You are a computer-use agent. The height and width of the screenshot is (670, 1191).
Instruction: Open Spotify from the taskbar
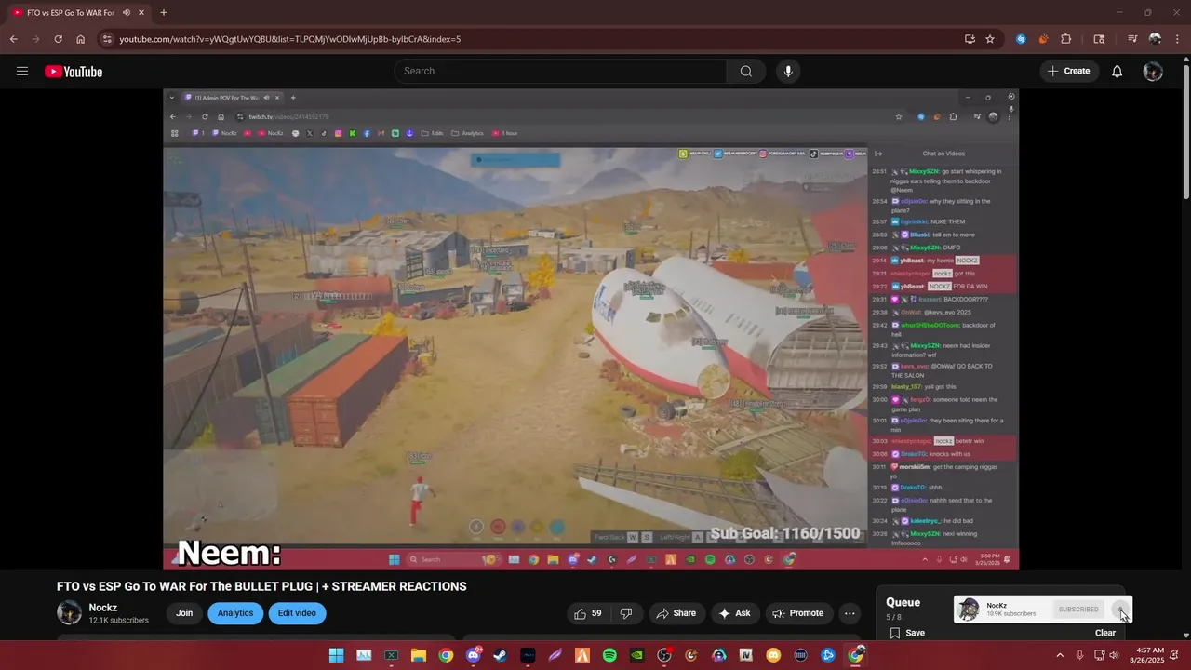[x=609, y=655]
